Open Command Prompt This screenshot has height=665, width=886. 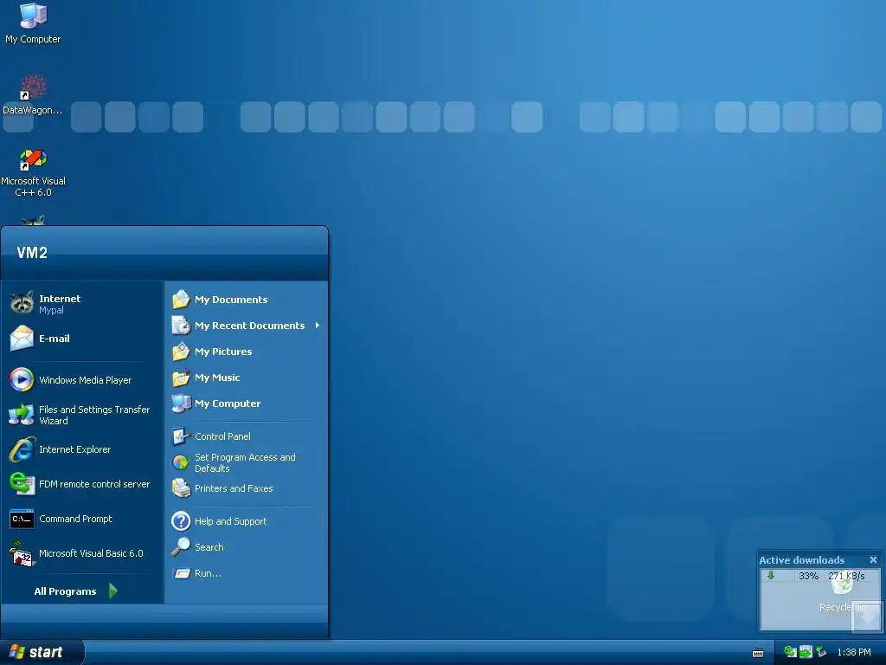point(82,519)
